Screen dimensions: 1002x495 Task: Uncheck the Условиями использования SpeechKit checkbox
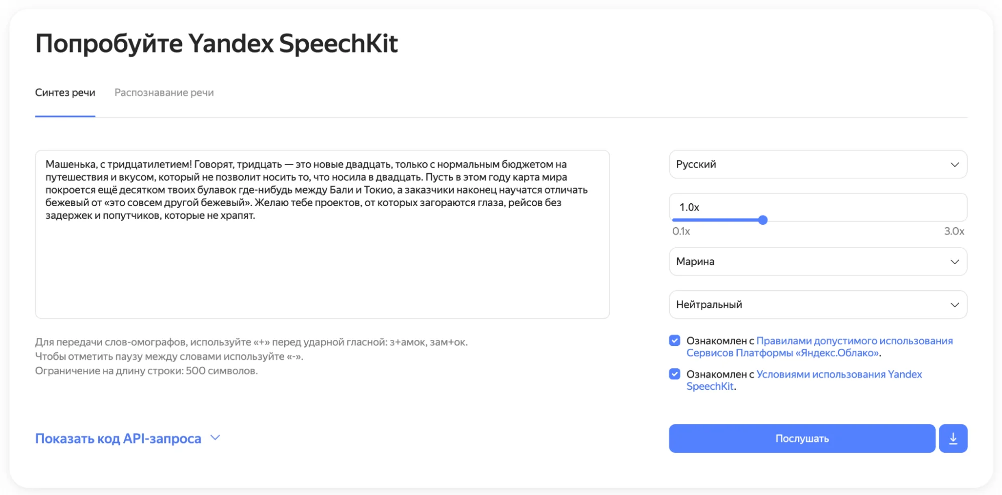(675, 374)
